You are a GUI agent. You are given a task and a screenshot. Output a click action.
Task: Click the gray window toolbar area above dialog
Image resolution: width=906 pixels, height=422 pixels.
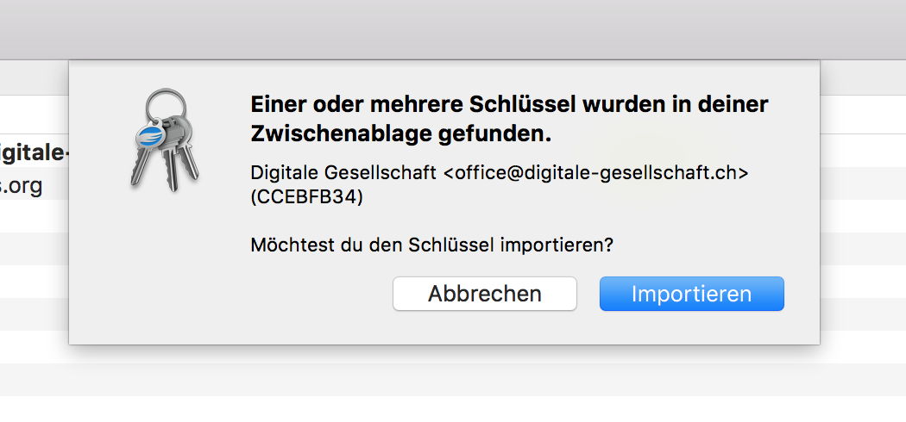tap(453, 28)
